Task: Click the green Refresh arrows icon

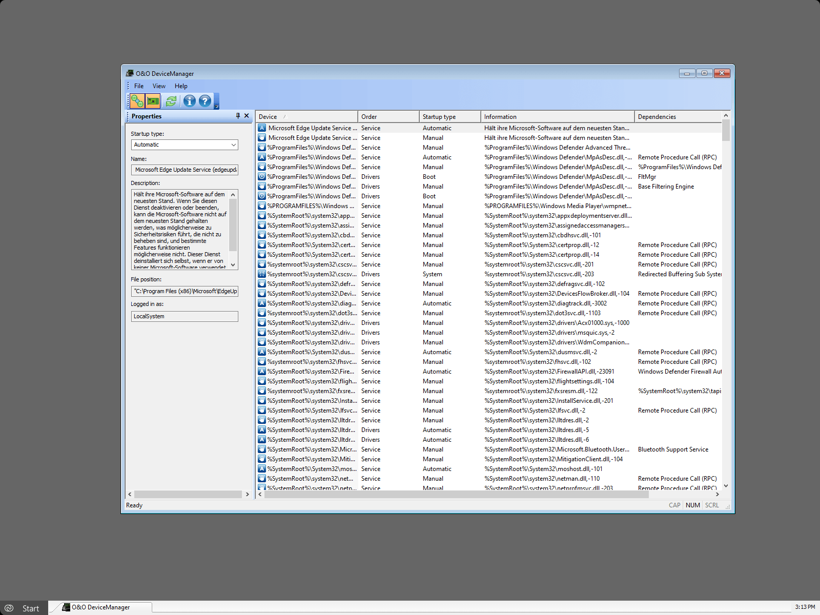Action: coord(171,101)
